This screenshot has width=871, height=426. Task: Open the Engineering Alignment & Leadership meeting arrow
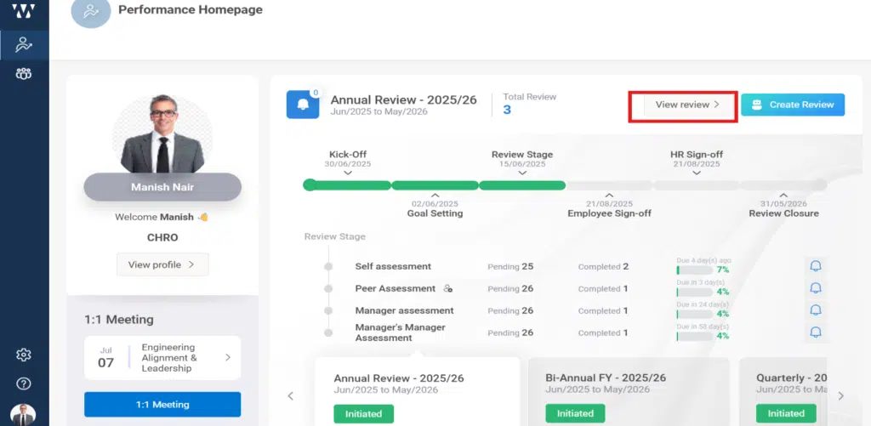(x=228, y=358)
